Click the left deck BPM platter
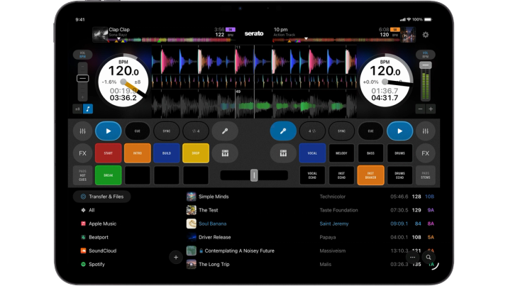Image resolution: width=508 pixels, height=286 pixels. pos(123,82)
